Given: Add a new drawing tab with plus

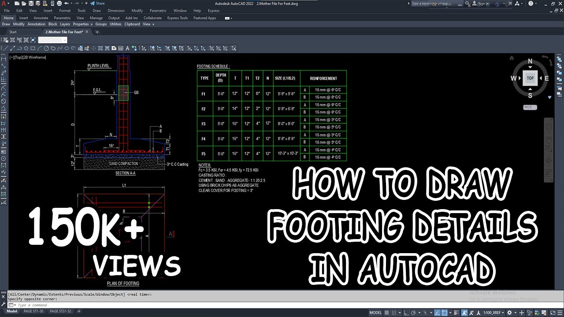Looking at the screenshot, I should pyautogui.click(x=97, y=32).
